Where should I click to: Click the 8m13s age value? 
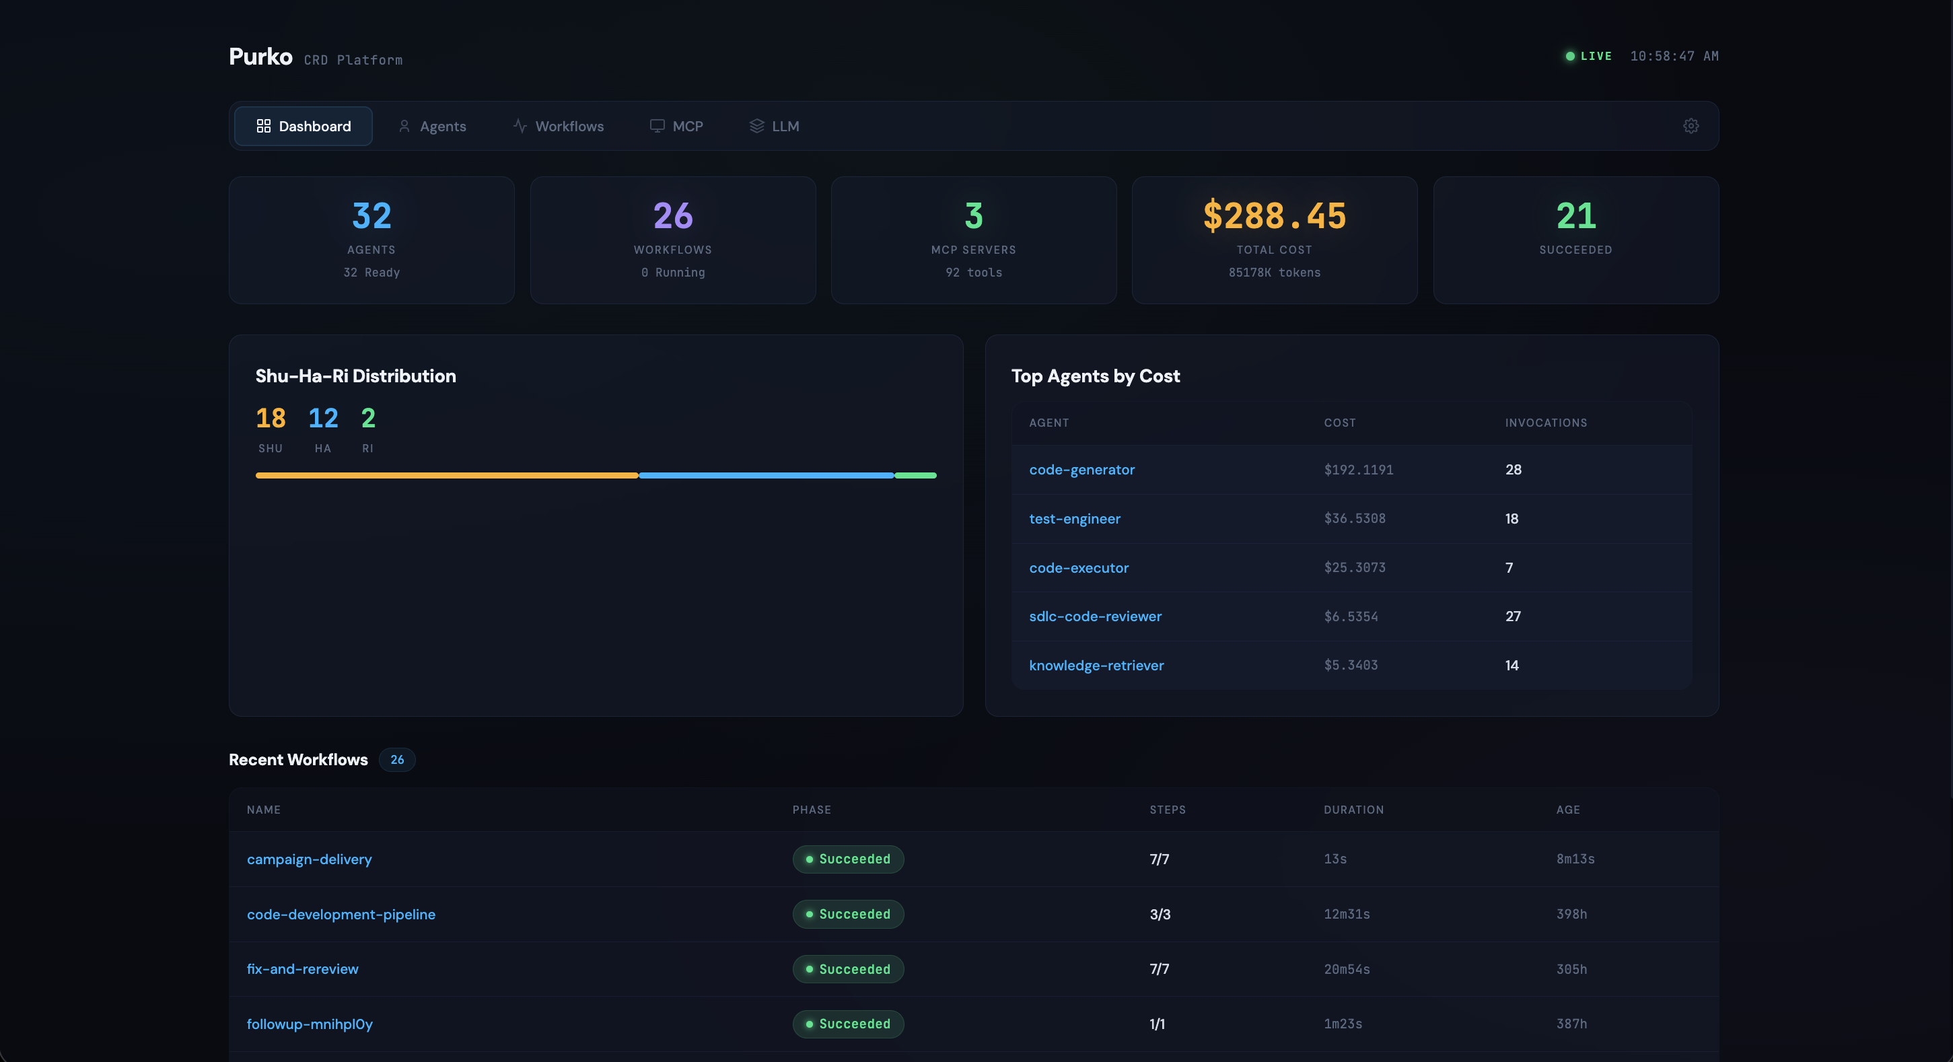click(x=1575, y=859)
